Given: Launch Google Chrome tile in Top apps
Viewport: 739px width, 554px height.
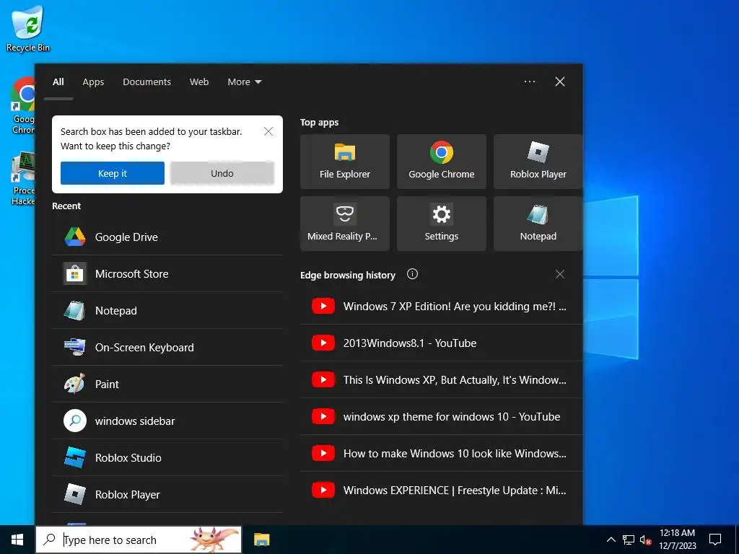Looking at the screenshot, I should click(441, 162).
